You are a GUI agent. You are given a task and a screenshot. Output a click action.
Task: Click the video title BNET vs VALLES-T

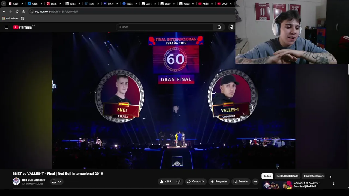58,174
